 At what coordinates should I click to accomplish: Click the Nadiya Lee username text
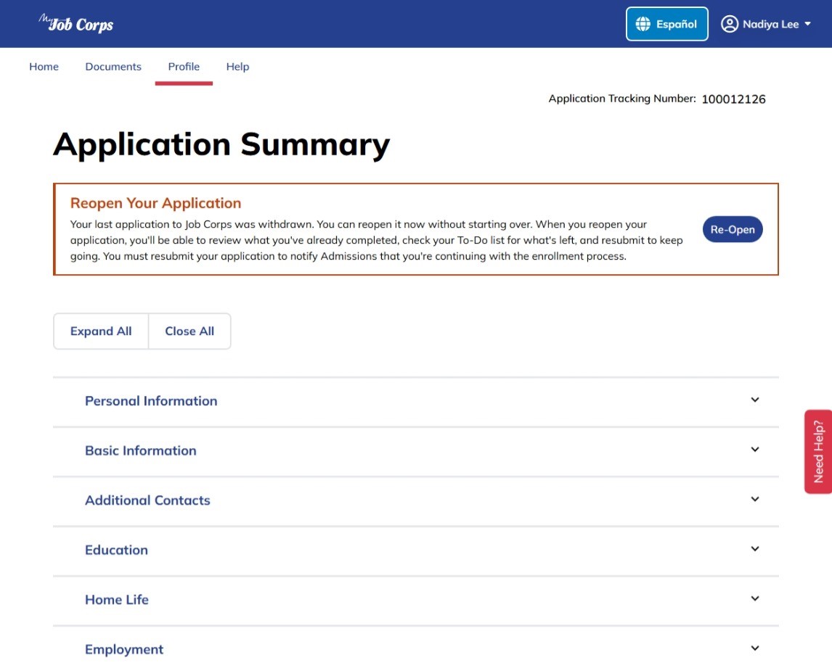click(770, 25)
